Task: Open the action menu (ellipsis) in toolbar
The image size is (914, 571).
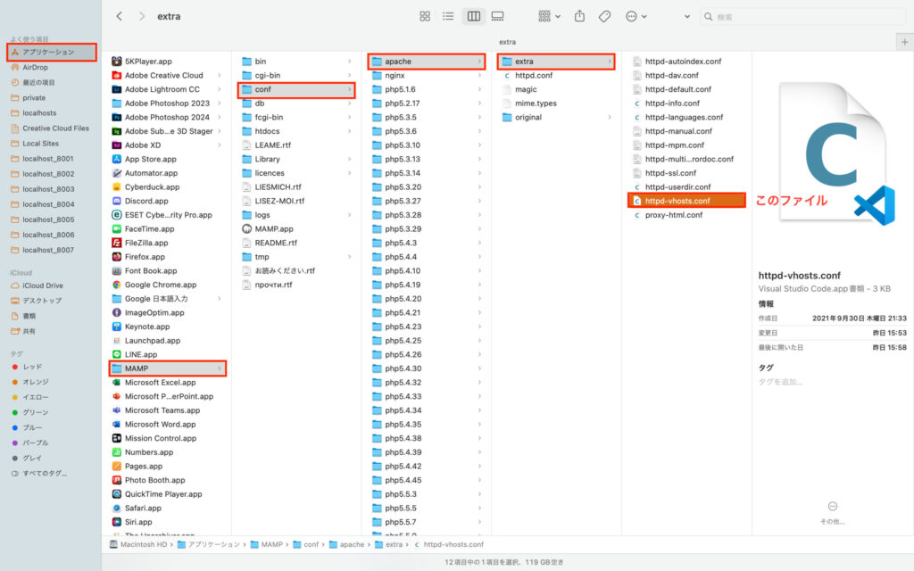Action: (636, 16)
